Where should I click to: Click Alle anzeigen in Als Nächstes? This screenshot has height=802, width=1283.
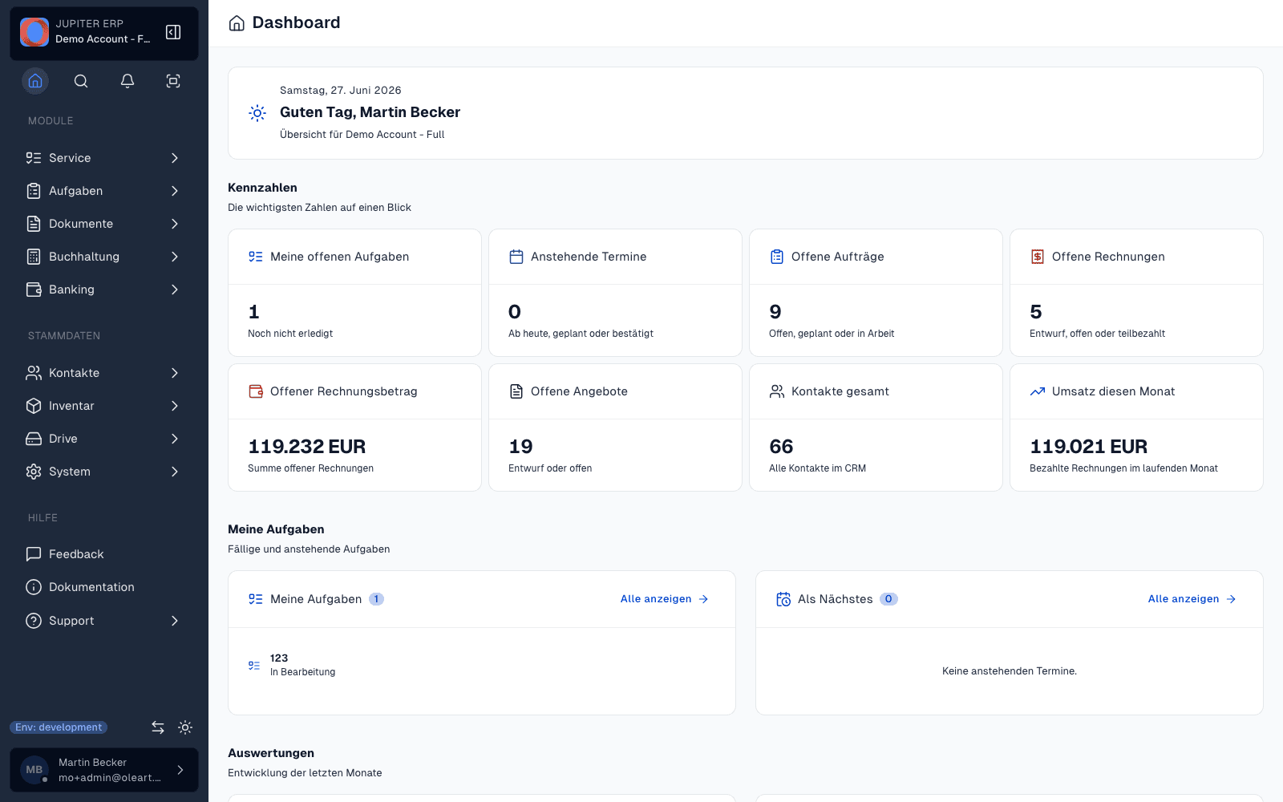coord(1192,599)
